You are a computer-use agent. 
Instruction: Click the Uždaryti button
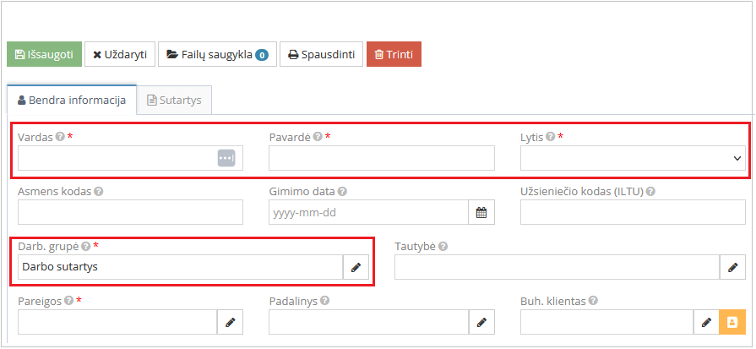pos(120,54)
